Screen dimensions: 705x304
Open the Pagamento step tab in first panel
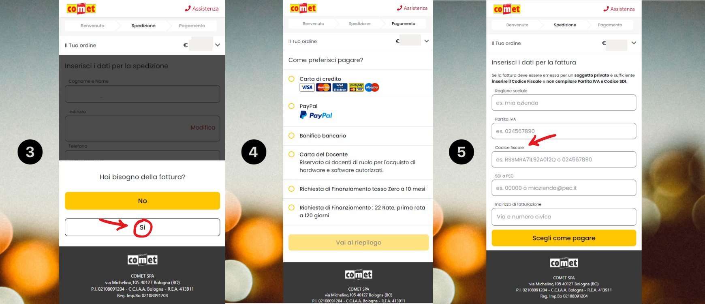pyautogui.click(x=192, y=26)
